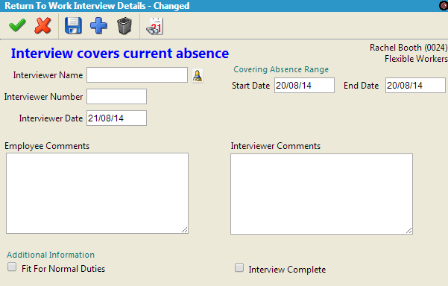Image resolution: width=448 pixels, height=286 pixels.
Task: Select the Interviewer Date field
Action: [x=116, y=118]
